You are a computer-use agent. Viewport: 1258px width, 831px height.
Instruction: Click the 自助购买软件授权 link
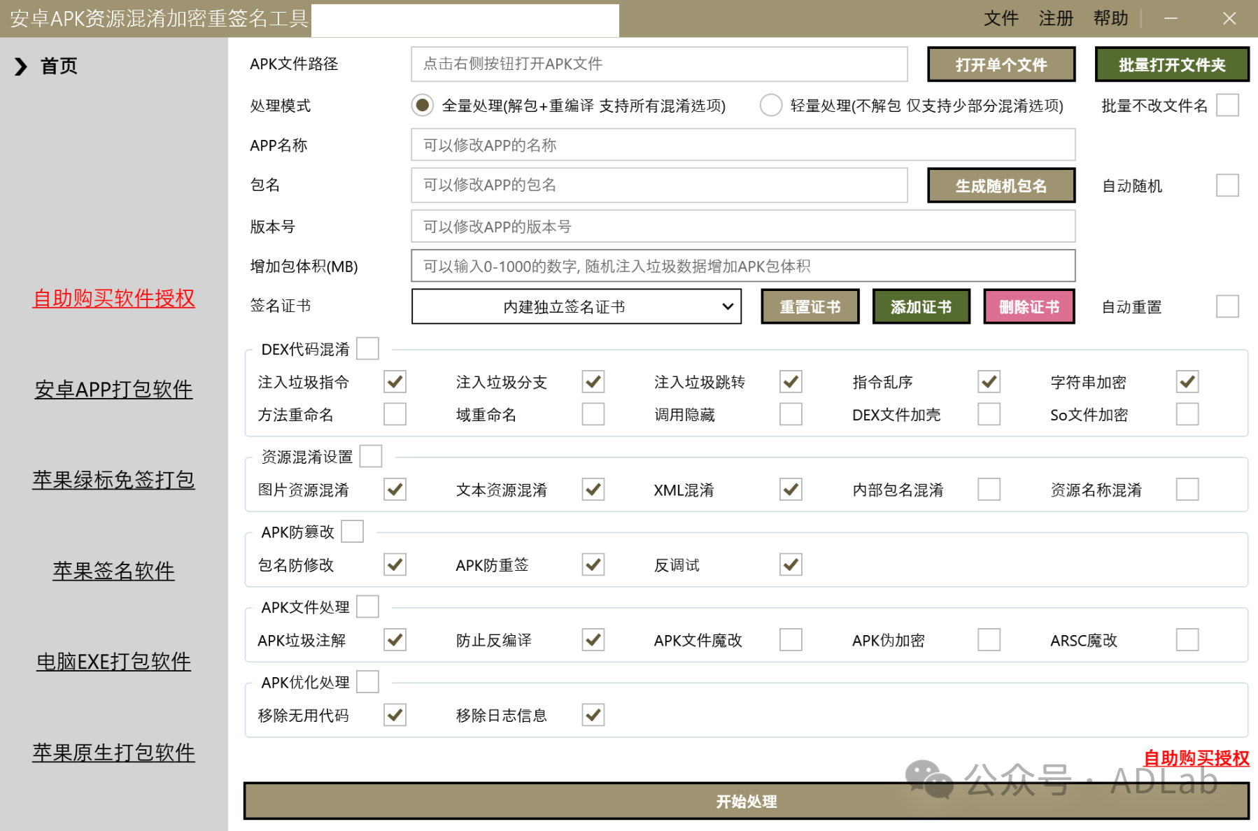click(113, 298)
